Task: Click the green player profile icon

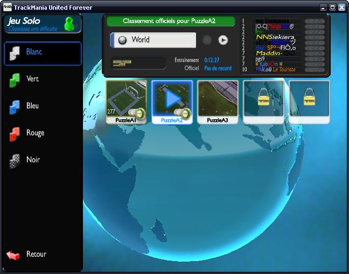Action: (69, 23)
